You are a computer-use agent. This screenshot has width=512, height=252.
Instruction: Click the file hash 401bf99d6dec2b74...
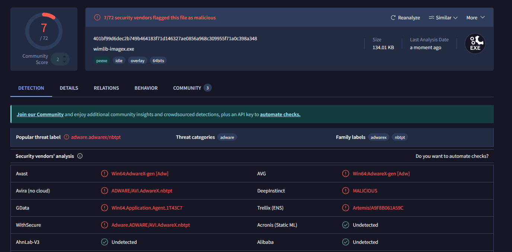pyautogui.click(x=175, y=39)
